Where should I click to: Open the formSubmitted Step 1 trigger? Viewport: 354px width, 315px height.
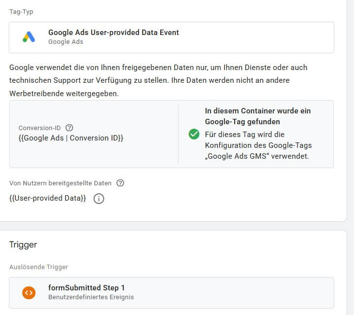(x=172, y=293)
